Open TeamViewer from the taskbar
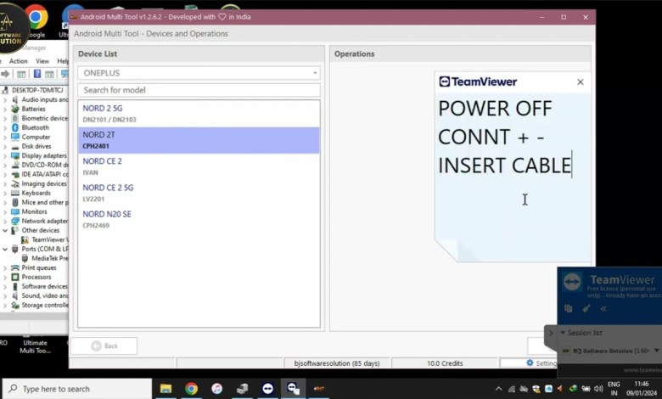 [x=268, y=389]
